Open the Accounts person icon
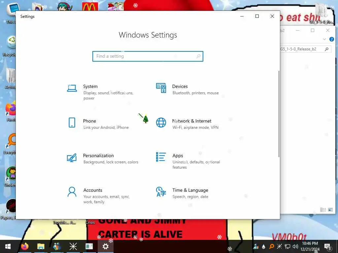The height and width of the screenshot is (253, 338). point(72,192)
